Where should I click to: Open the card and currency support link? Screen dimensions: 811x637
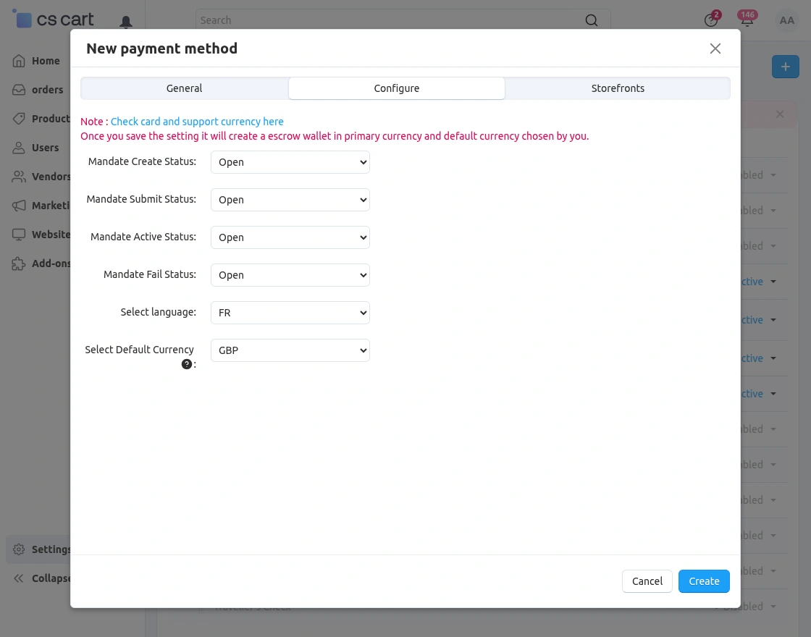197,122
